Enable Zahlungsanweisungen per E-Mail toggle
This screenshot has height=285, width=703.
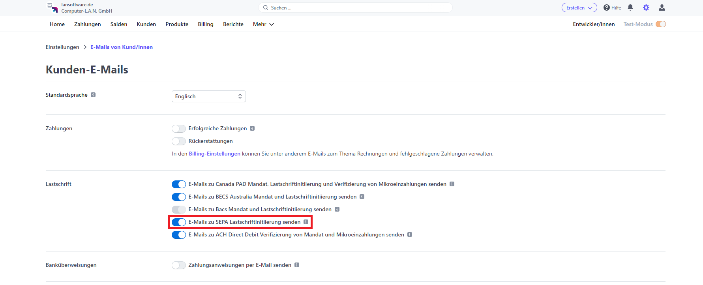tap(179, 265)
